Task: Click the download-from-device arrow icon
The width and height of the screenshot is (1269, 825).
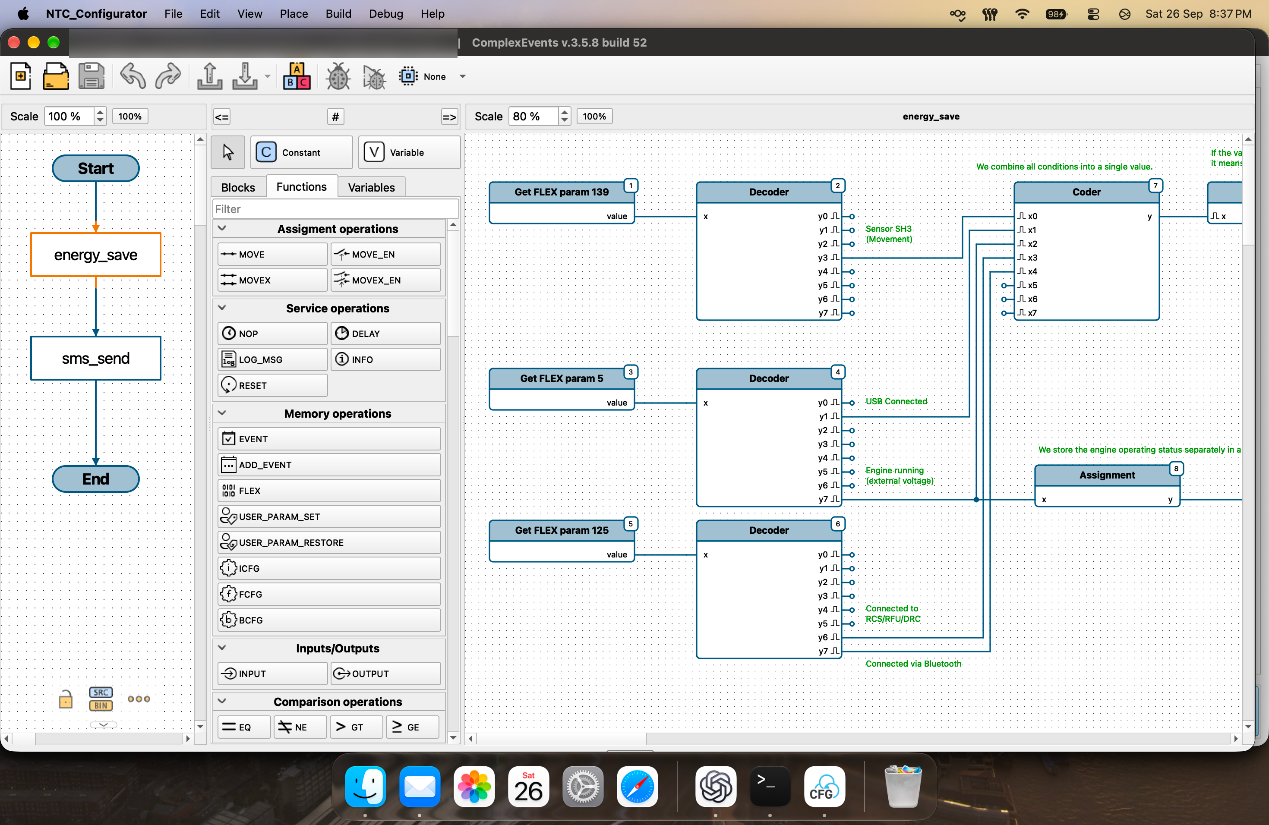Action: tap(245, 76)
